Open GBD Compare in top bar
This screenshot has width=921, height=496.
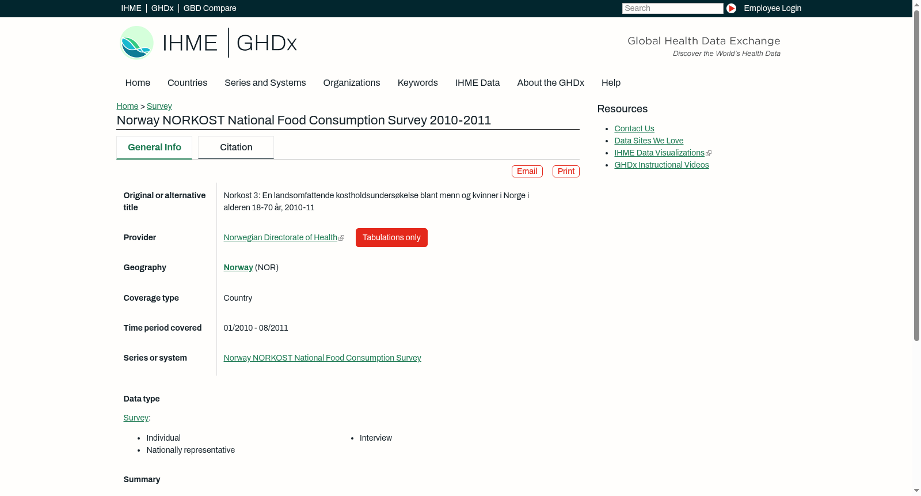tap(210, 8)
